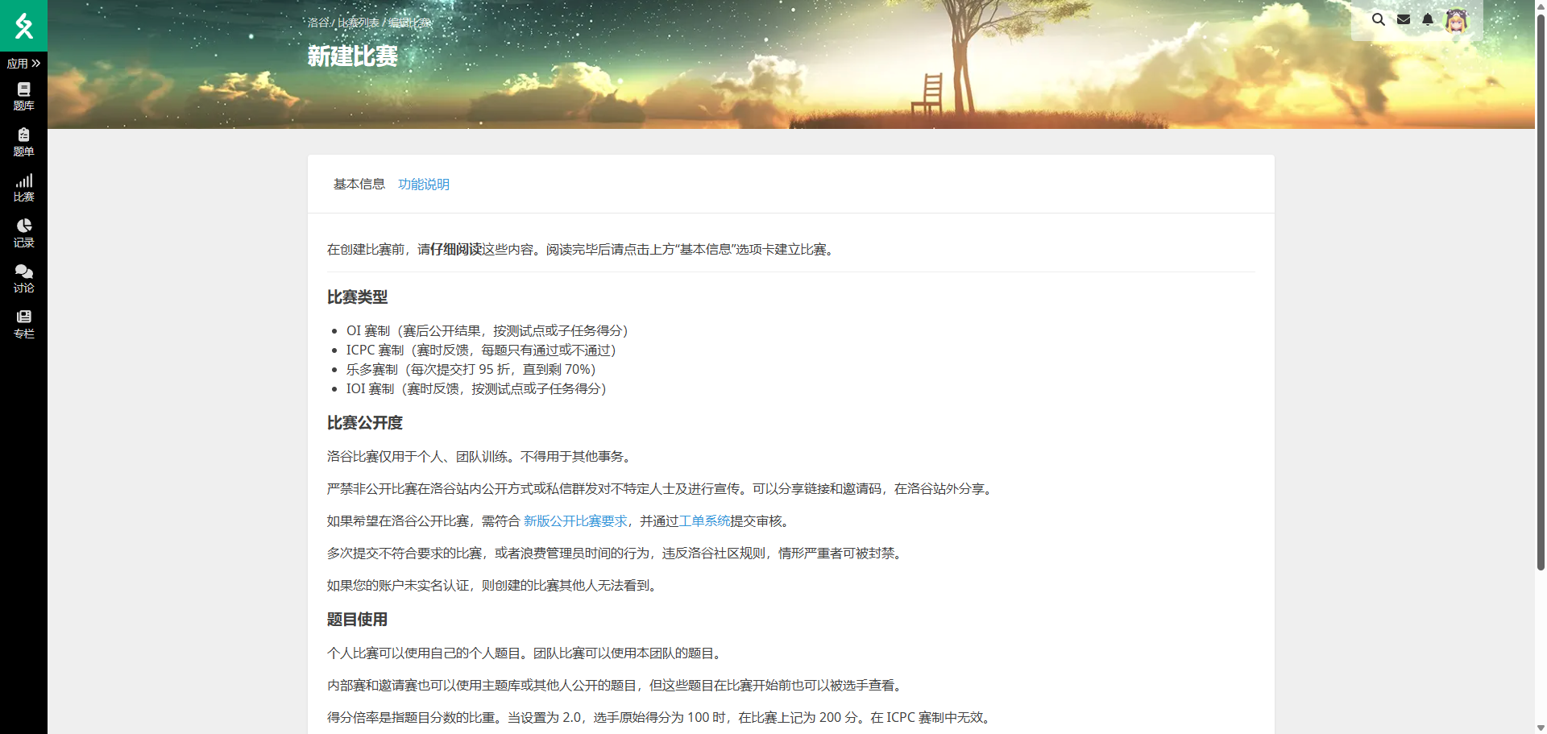This screenshot has height=734, width=1547.
Task: Open the 记录 (Records) sidebar icon
Action: [x=23, y=234]
